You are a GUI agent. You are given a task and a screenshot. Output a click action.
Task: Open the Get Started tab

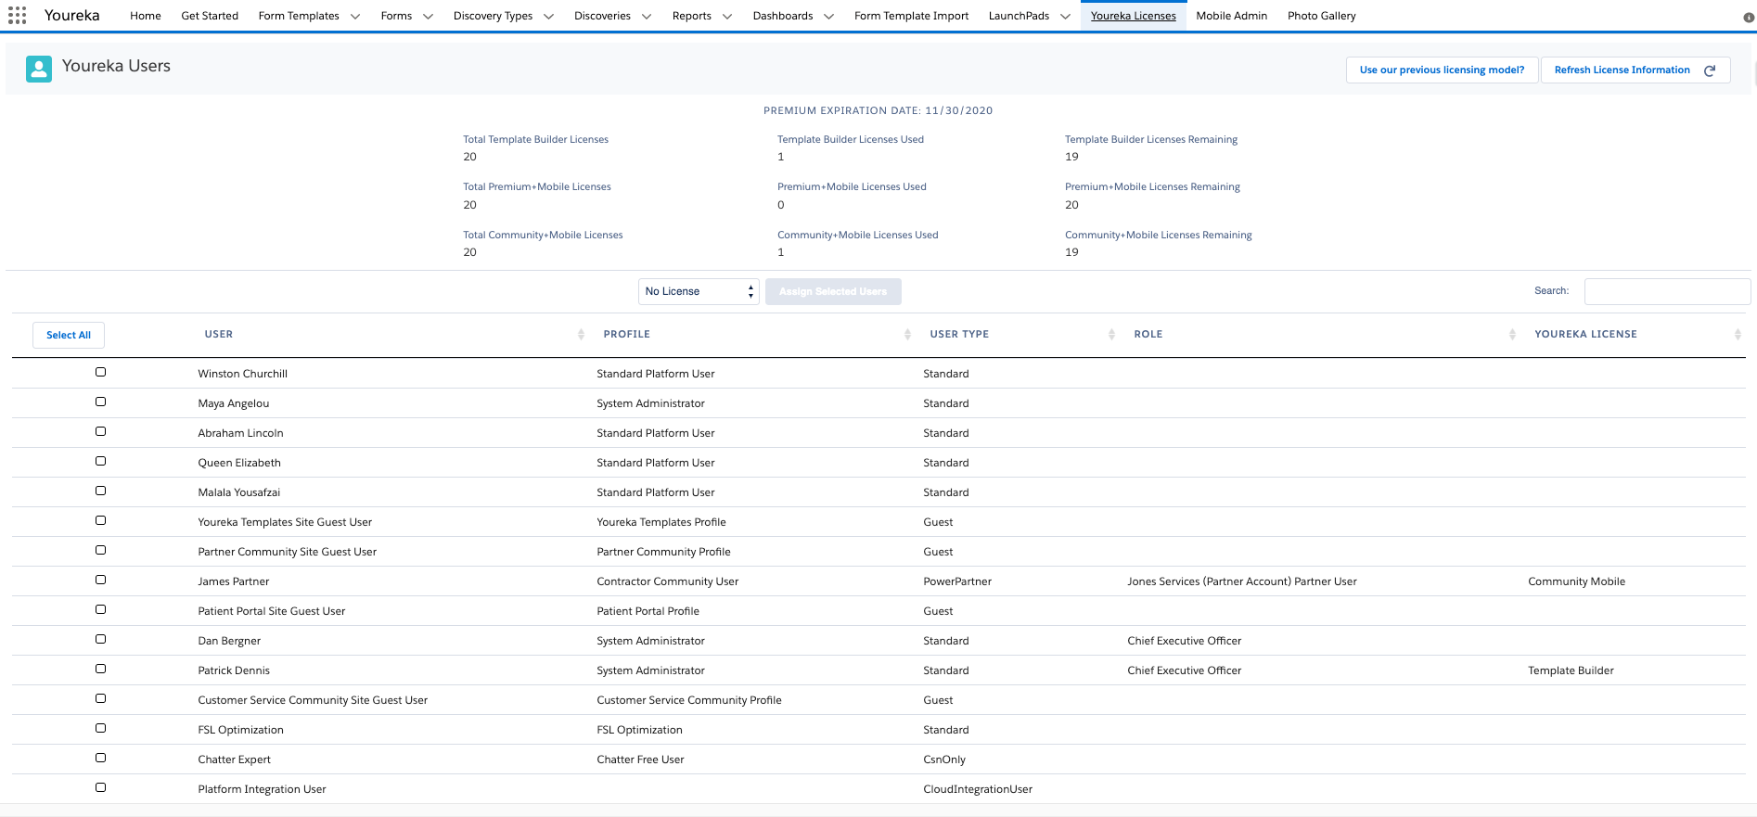tap(210, 16)
